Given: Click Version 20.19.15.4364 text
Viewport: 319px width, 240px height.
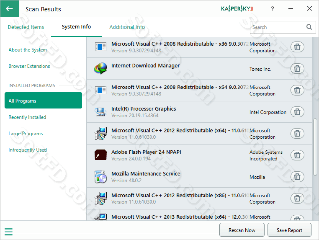Looking at the screenshot, I should [x=135, y=115].
